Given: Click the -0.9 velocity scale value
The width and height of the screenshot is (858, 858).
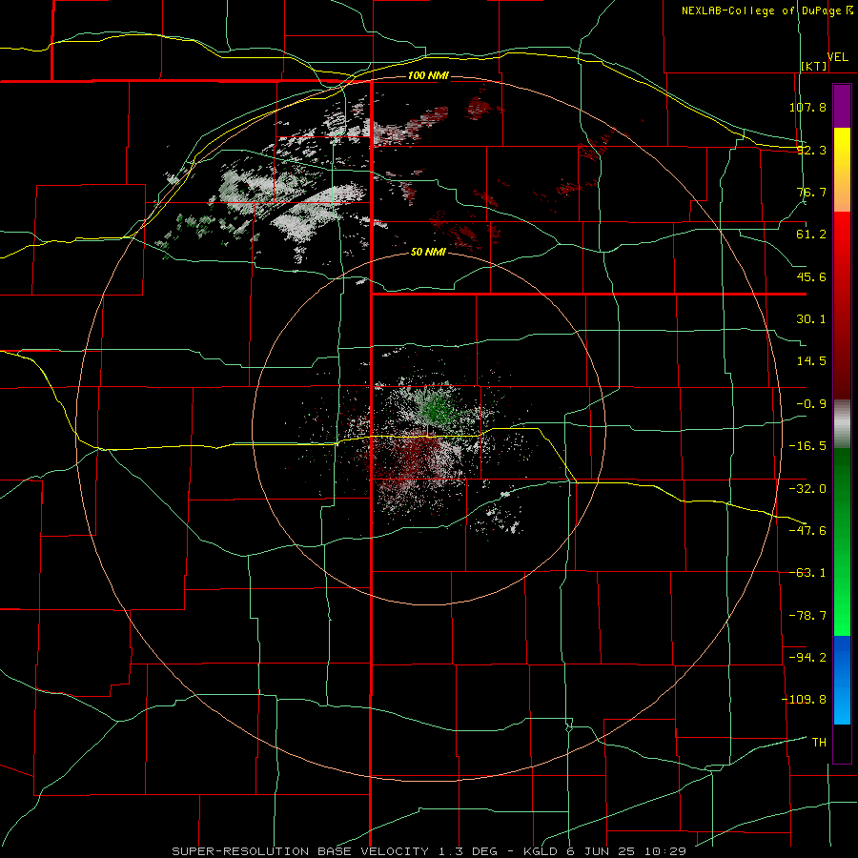Looking at the screenshot, I should tap(811, 404).
